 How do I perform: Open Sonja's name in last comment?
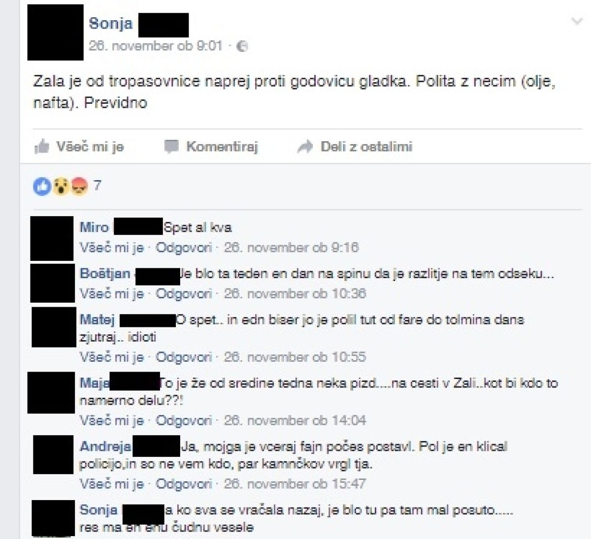98,510
